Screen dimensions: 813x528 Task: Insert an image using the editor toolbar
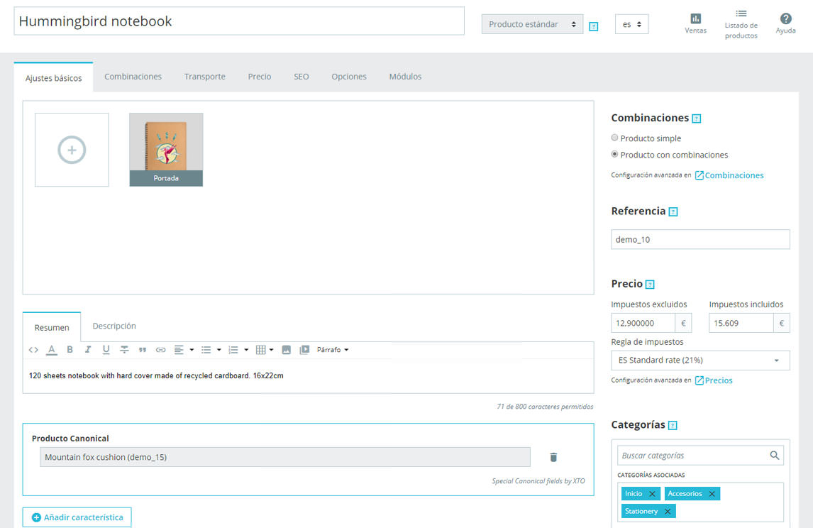[287, 349]
